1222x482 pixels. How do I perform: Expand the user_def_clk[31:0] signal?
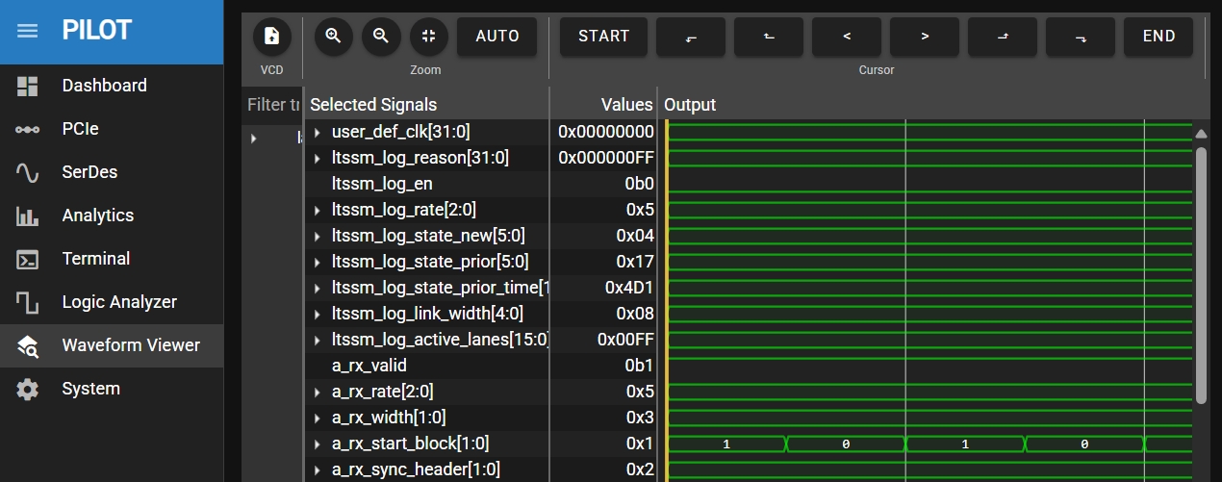[x=317, y=132]
